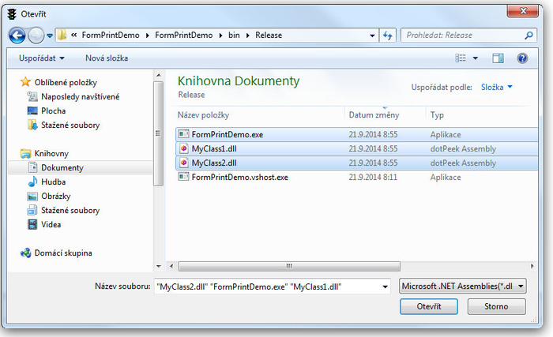Go to Plocha in navigation pane

click(x=53, y=110)
